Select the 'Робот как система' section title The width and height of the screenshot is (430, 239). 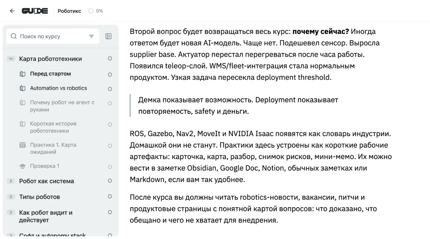click(x=46, y=181)
